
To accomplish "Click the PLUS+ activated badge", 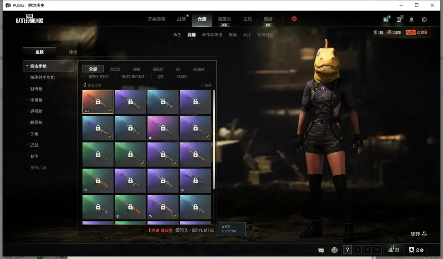I will click(416, 32).
